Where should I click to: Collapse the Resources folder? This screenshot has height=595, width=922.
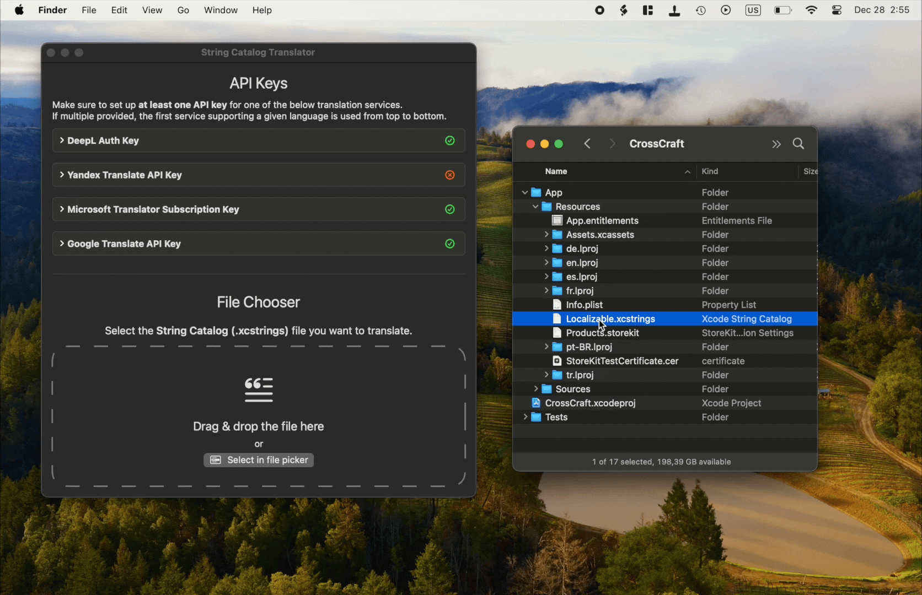coord(535,207)
